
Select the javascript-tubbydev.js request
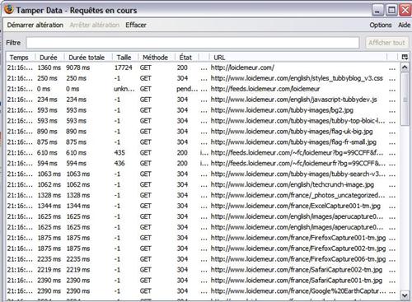point(202,100)
